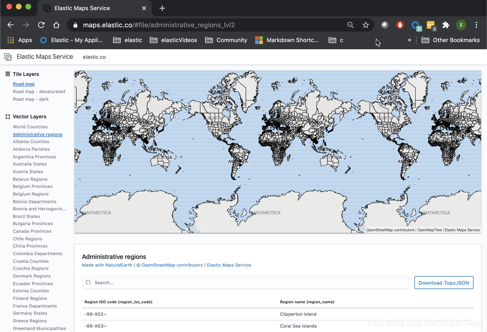Open Belgium Regions layer

pyautogui.click(x=31, y=194)
